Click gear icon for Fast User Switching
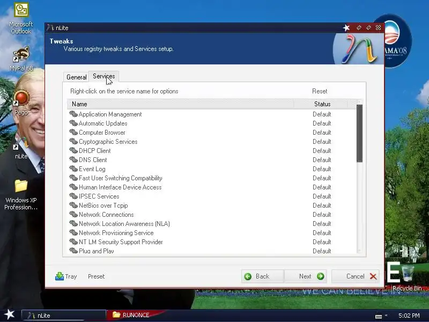The width and height of the screenshot is (429, 322). click(73, 178)
